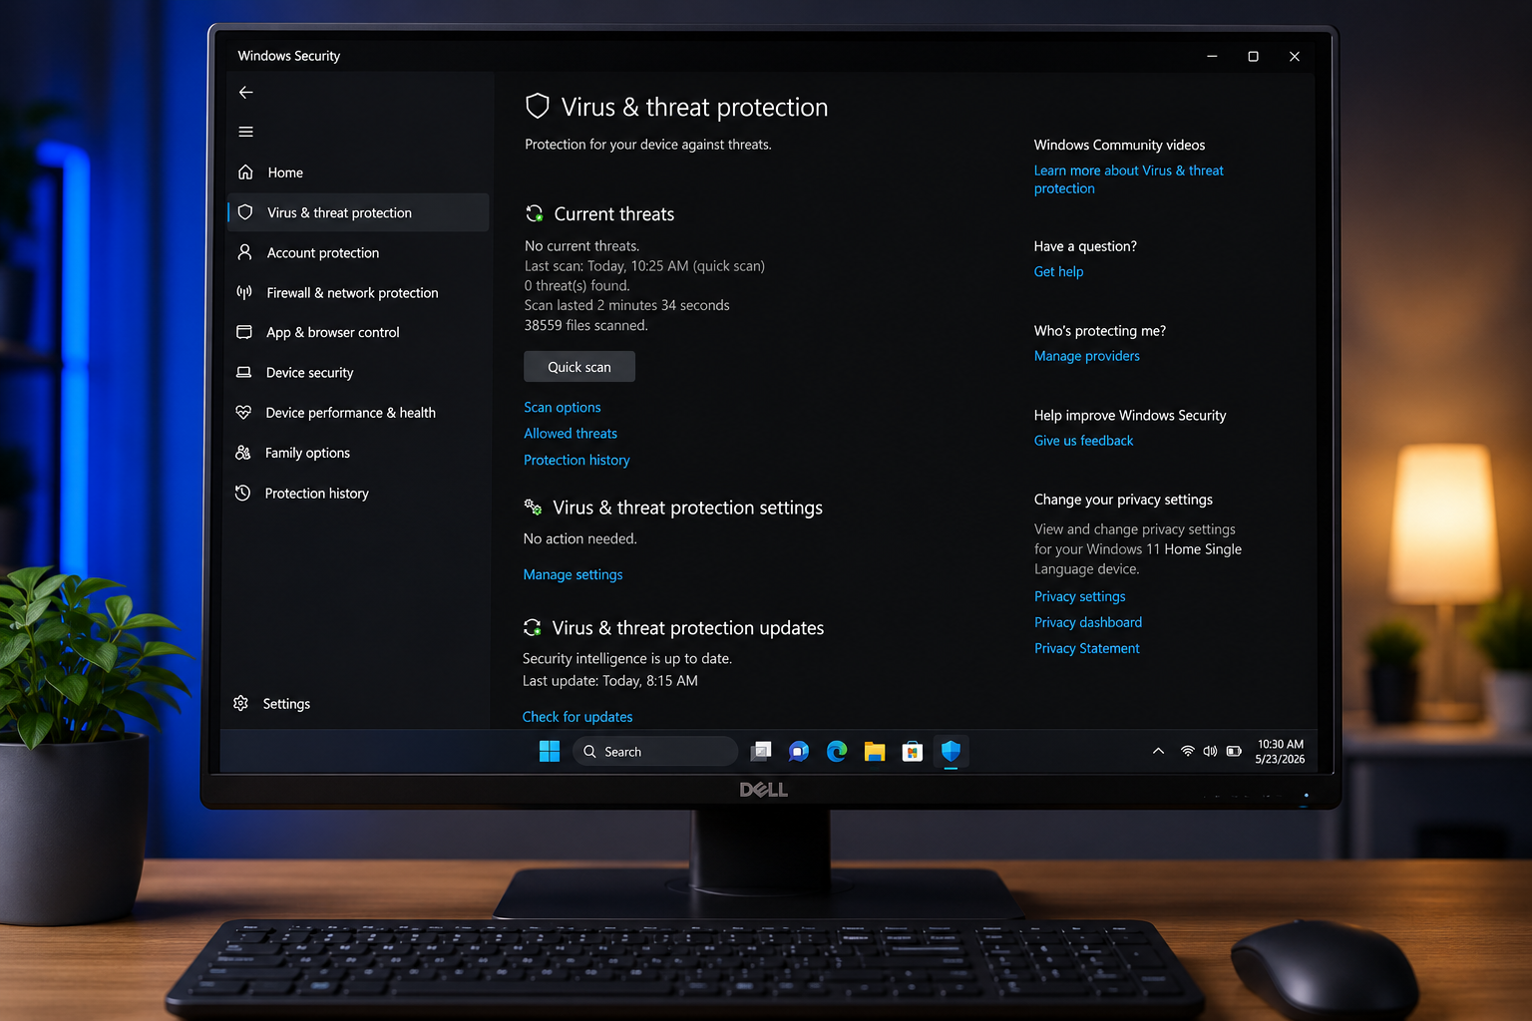Click the Windows Security shield in taskbar
Image resolution: width=1532 pixels, height=1021 pixels.
(951, 751)
